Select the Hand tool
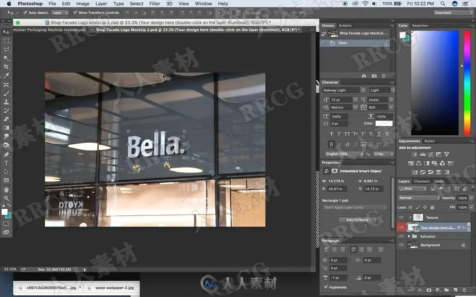This screenshot has height=297, width=476. tap(6, 190)
